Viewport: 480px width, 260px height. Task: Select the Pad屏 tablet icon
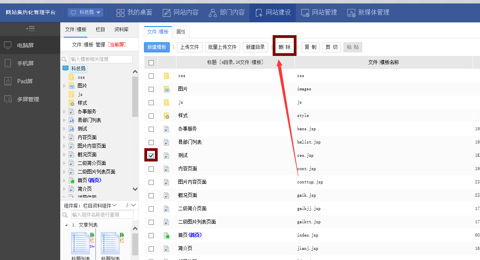tap(8, 81)
